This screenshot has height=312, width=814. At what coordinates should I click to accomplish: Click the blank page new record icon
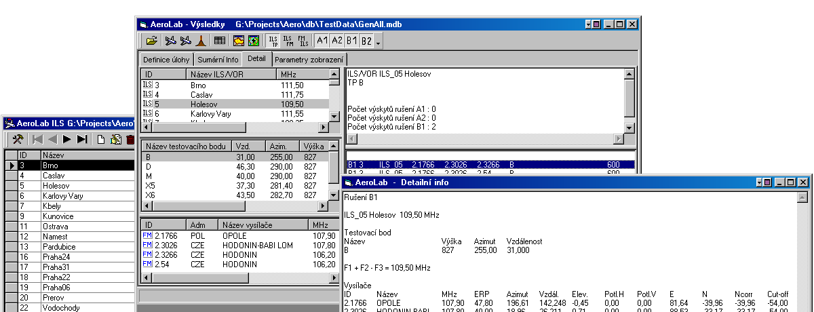pyautogui.click(x=100, y=139)
